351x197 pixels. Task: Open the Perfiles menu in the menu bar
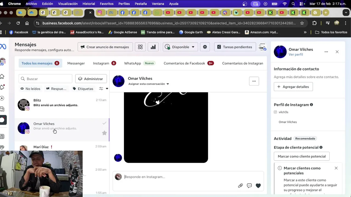(x=124, y=4)
